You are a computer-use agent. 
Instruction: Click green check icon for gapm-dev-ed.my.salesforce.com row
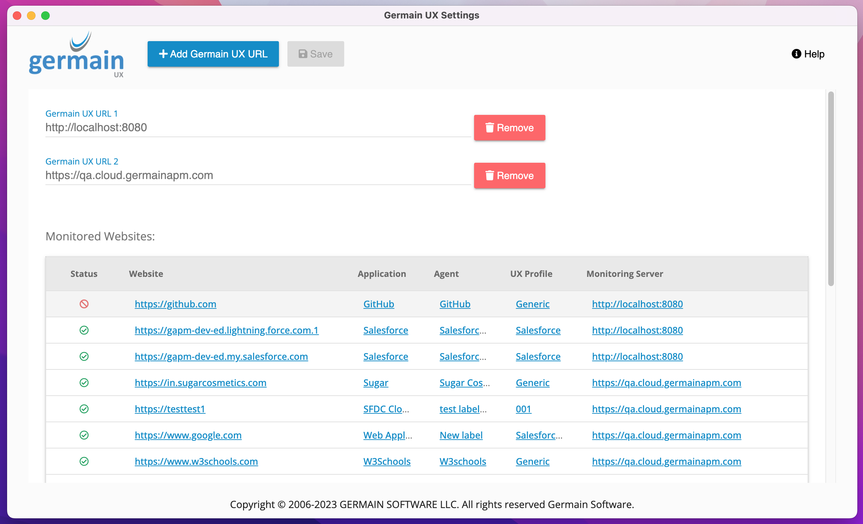pyautogui.click(x=84, y=356)
